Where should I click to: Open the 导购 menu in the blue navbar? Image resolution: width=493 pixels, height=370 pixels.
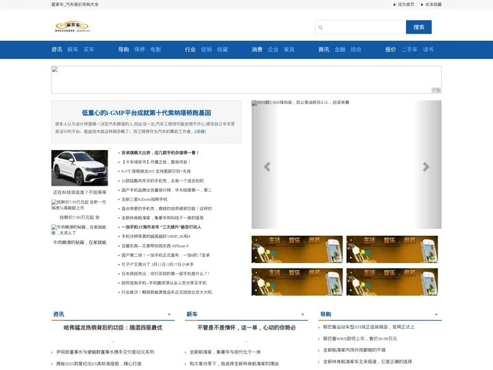(x=123, y=49)
